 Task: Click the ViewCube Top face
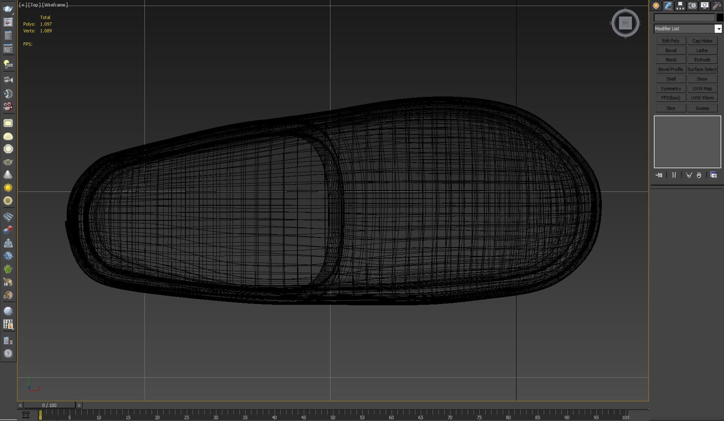pyautogui.click(x=625, y=23)
